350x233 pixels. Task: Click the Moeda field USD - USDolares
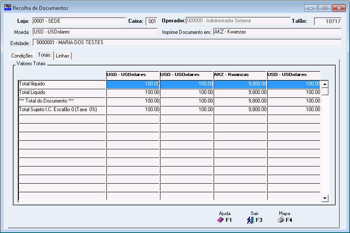click(x=95, y=32)
